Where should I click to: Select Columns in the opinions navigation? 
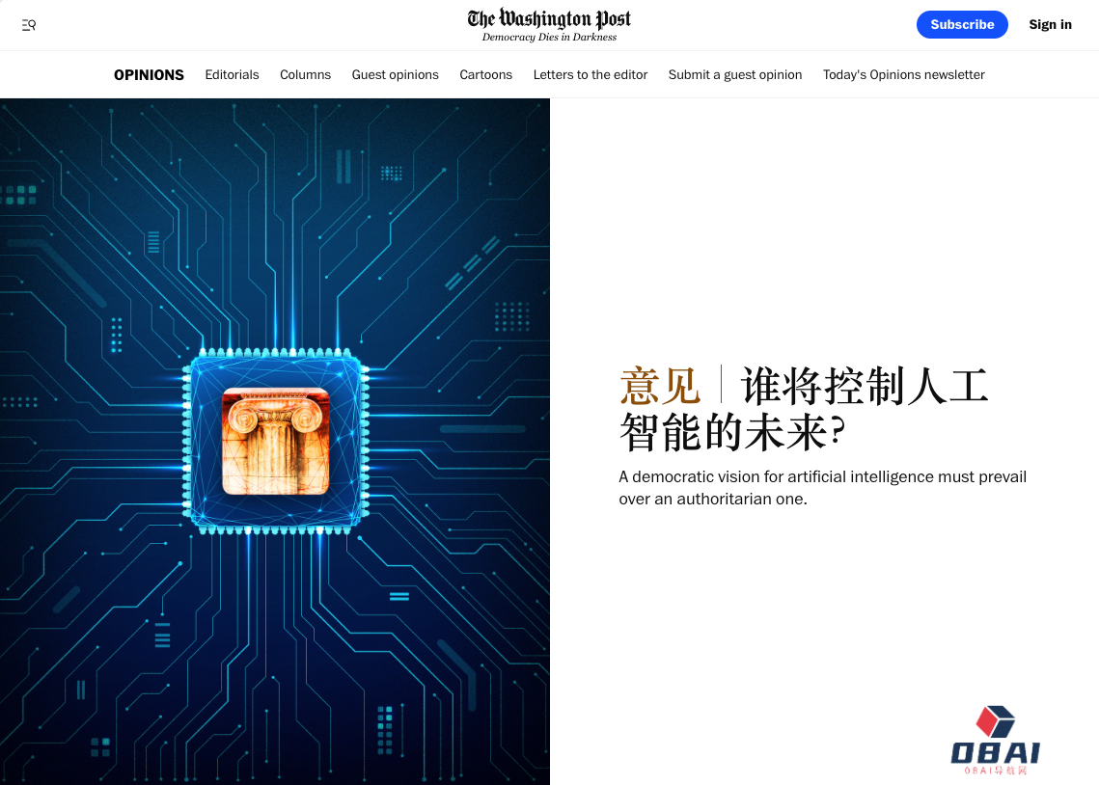point(305,74)
